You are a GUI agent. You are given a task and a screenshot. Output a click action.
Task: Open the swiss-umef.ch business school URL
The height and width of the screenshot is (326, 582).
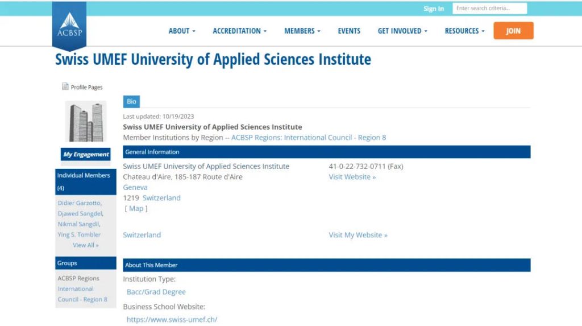[172, 320]
